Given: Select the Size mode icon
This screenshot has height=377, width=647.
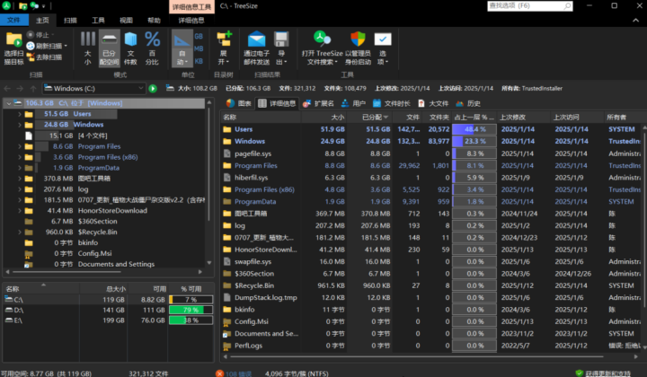Looking at the screenshot, I should point(87,39).
